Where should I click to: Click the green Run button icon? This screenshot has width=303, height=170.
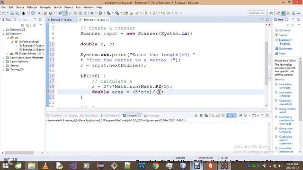[100, 13]
